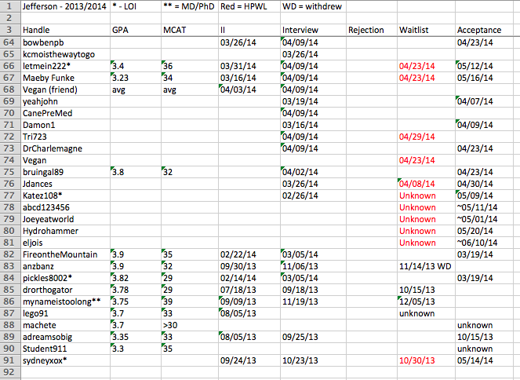This screenshot has height=380, width=520.
Task: Select the 'Vegan (friend)' cell
Action: coord(65,90)
